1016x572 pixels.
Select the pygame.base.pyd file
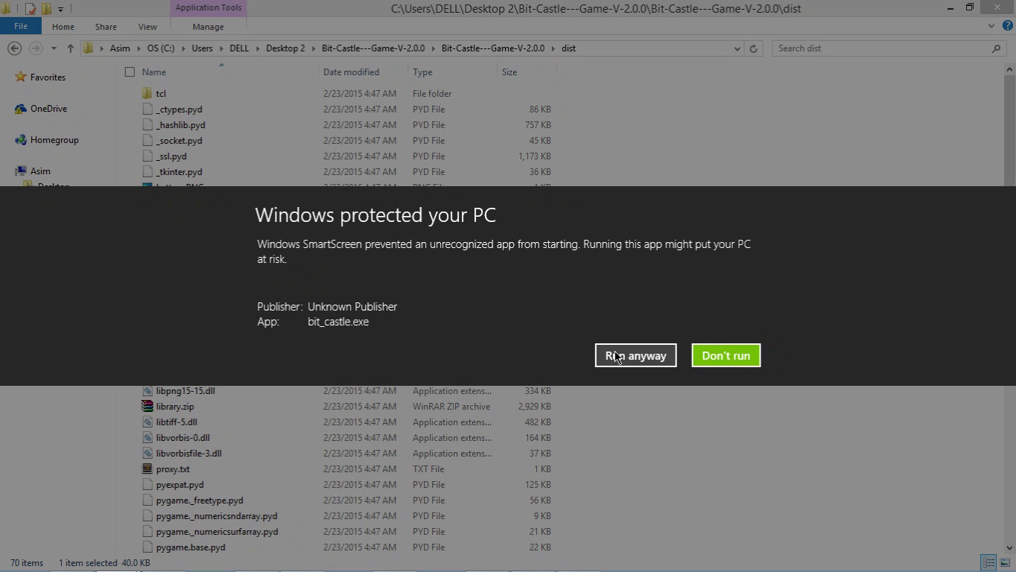191,547
